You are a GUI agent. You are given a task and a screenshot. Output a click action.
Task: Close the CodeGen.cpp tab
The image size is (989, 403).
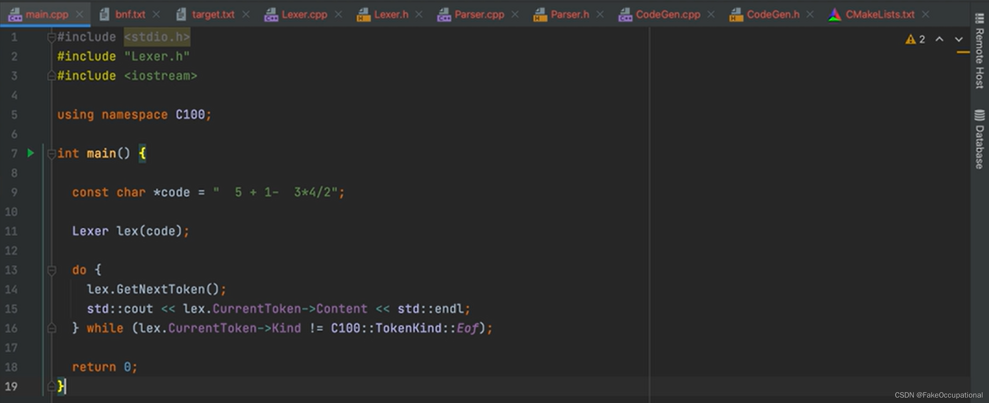pyautogui.click(x=711, y=15)
